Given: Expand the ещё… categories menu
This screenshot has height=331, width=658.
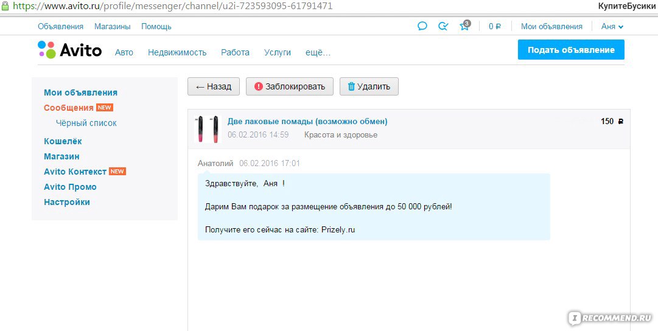Looking at the screenshot, I should pyautogui.click(x=317, y=52).
